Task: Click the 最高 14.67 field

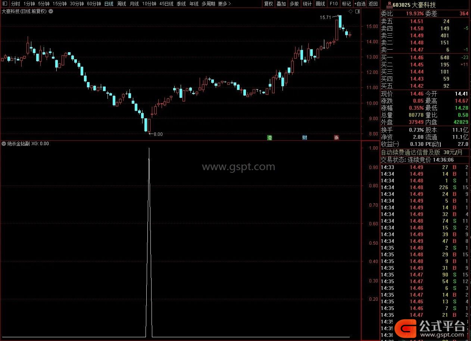Action: coord(447,101)
